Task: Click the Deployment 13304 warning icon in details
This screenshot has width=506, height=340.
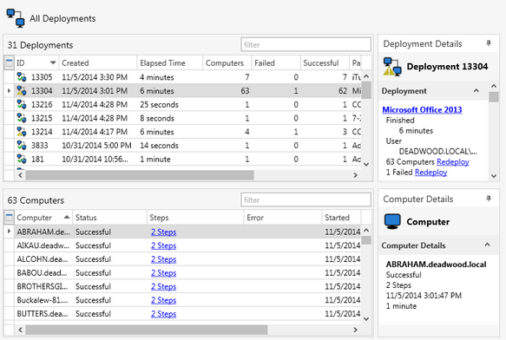Action: coord(392,67)
